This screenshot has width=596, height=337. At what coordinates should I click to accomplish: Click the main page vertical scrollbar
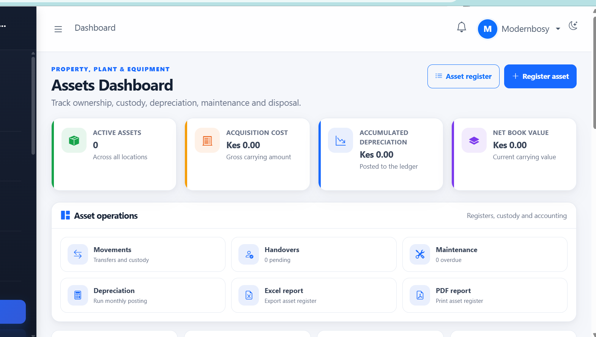tap(594, 72)
